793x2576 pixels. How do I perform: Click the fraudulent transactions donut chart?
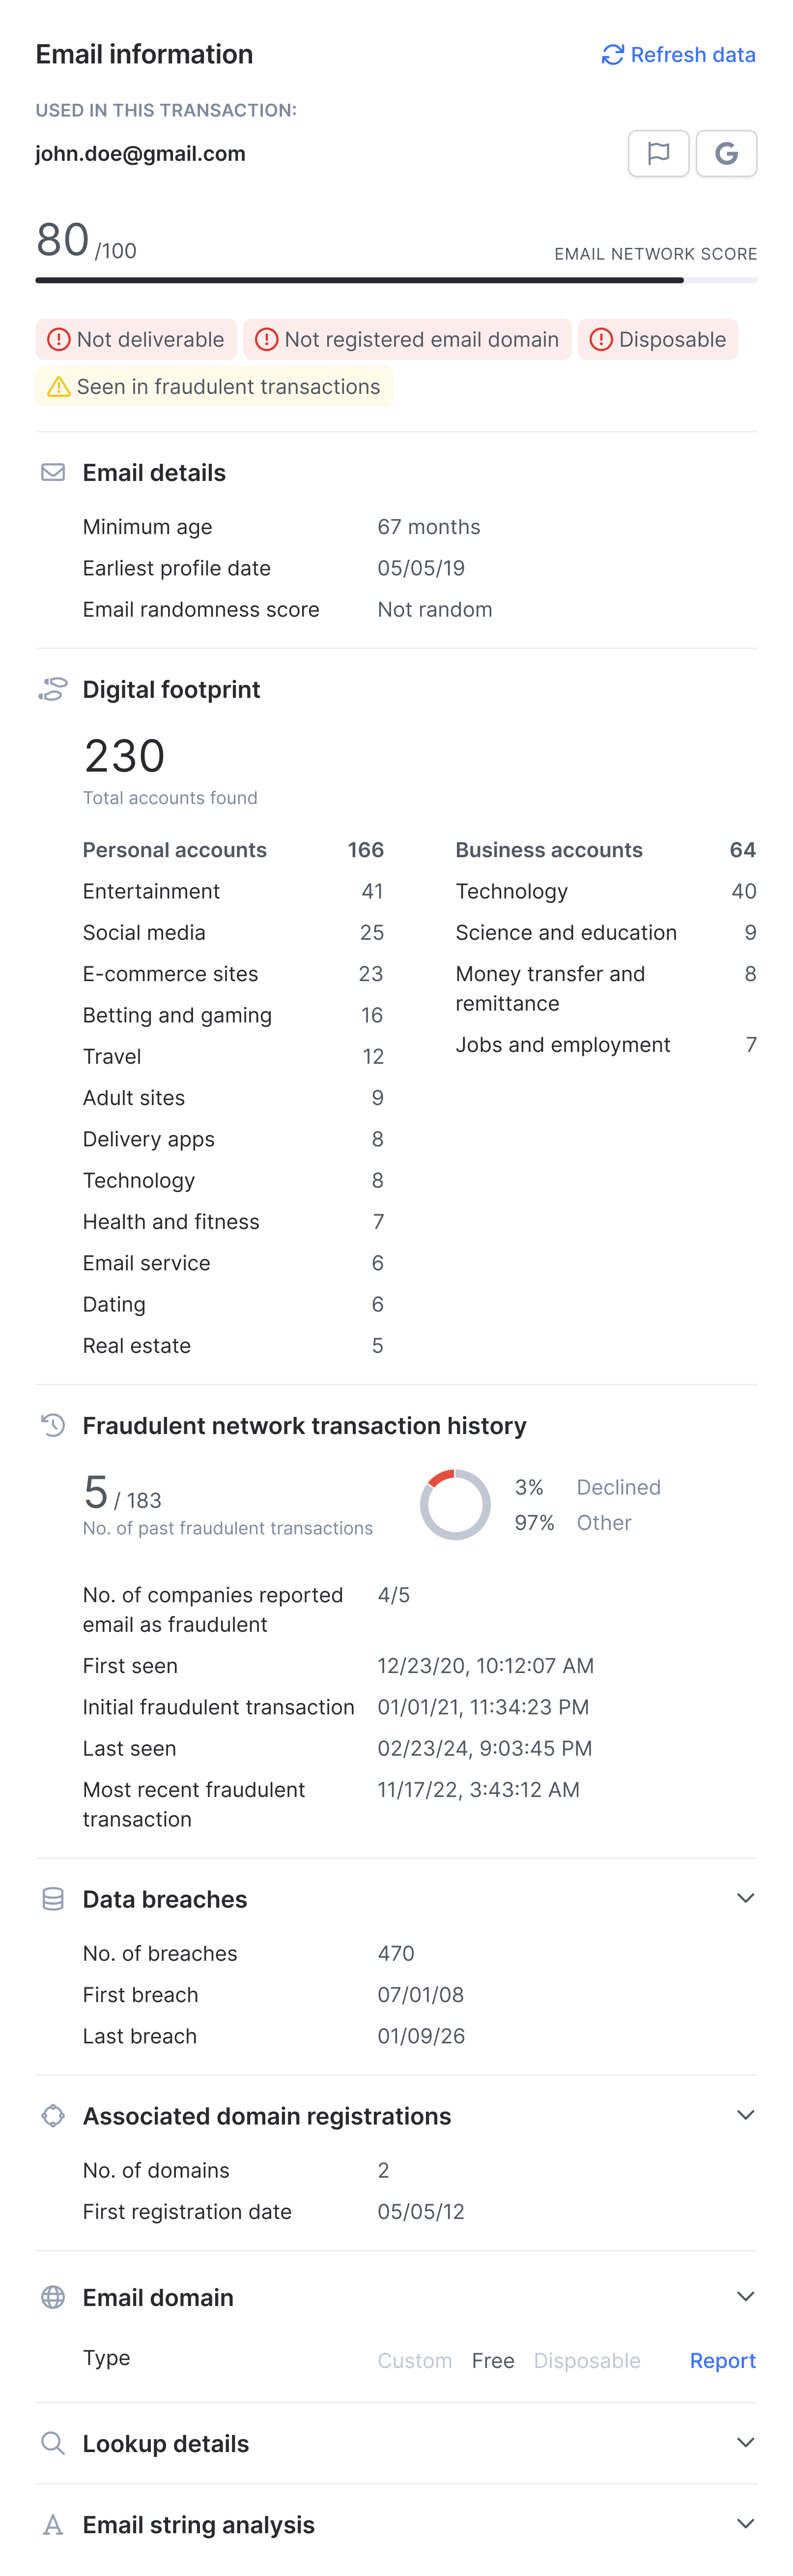point(455,1504)
